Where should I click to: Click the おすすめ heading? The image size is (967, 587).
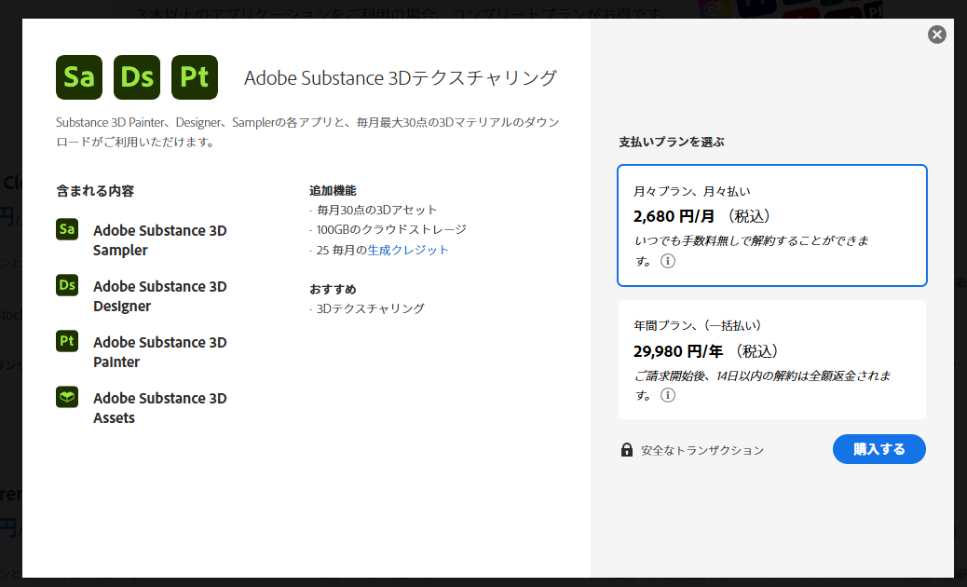(333, 289)
